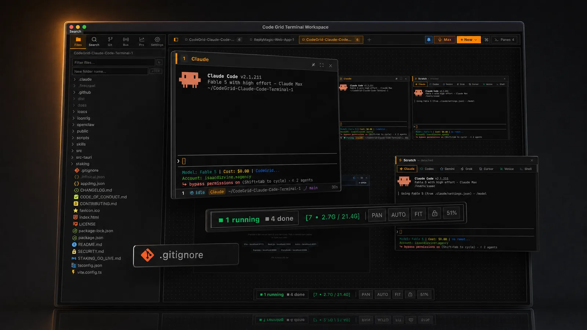Open index.html in the file tree
Viewport: 587px width, 330px height.
tap(86, 217)
